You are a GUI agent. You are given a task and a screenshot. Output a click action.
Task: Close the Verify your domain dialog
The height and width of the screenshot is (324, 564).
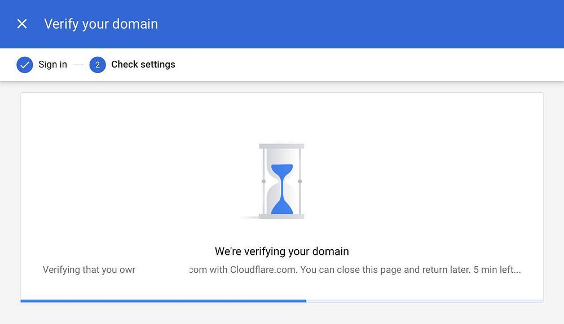click(x=22, y=24)
